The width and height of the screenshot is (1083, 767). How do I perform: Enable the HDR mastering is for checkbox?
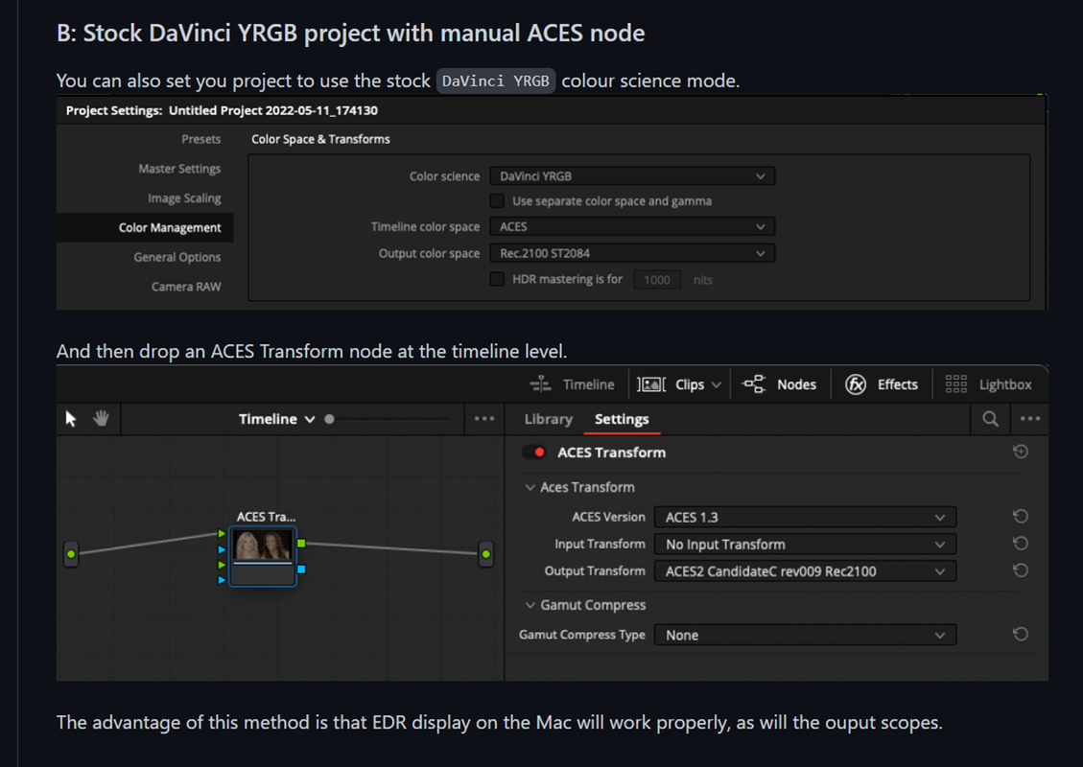(497, 279)
